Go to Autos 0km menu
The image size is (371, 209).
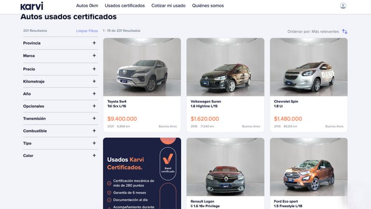click(x=87, y=6)
